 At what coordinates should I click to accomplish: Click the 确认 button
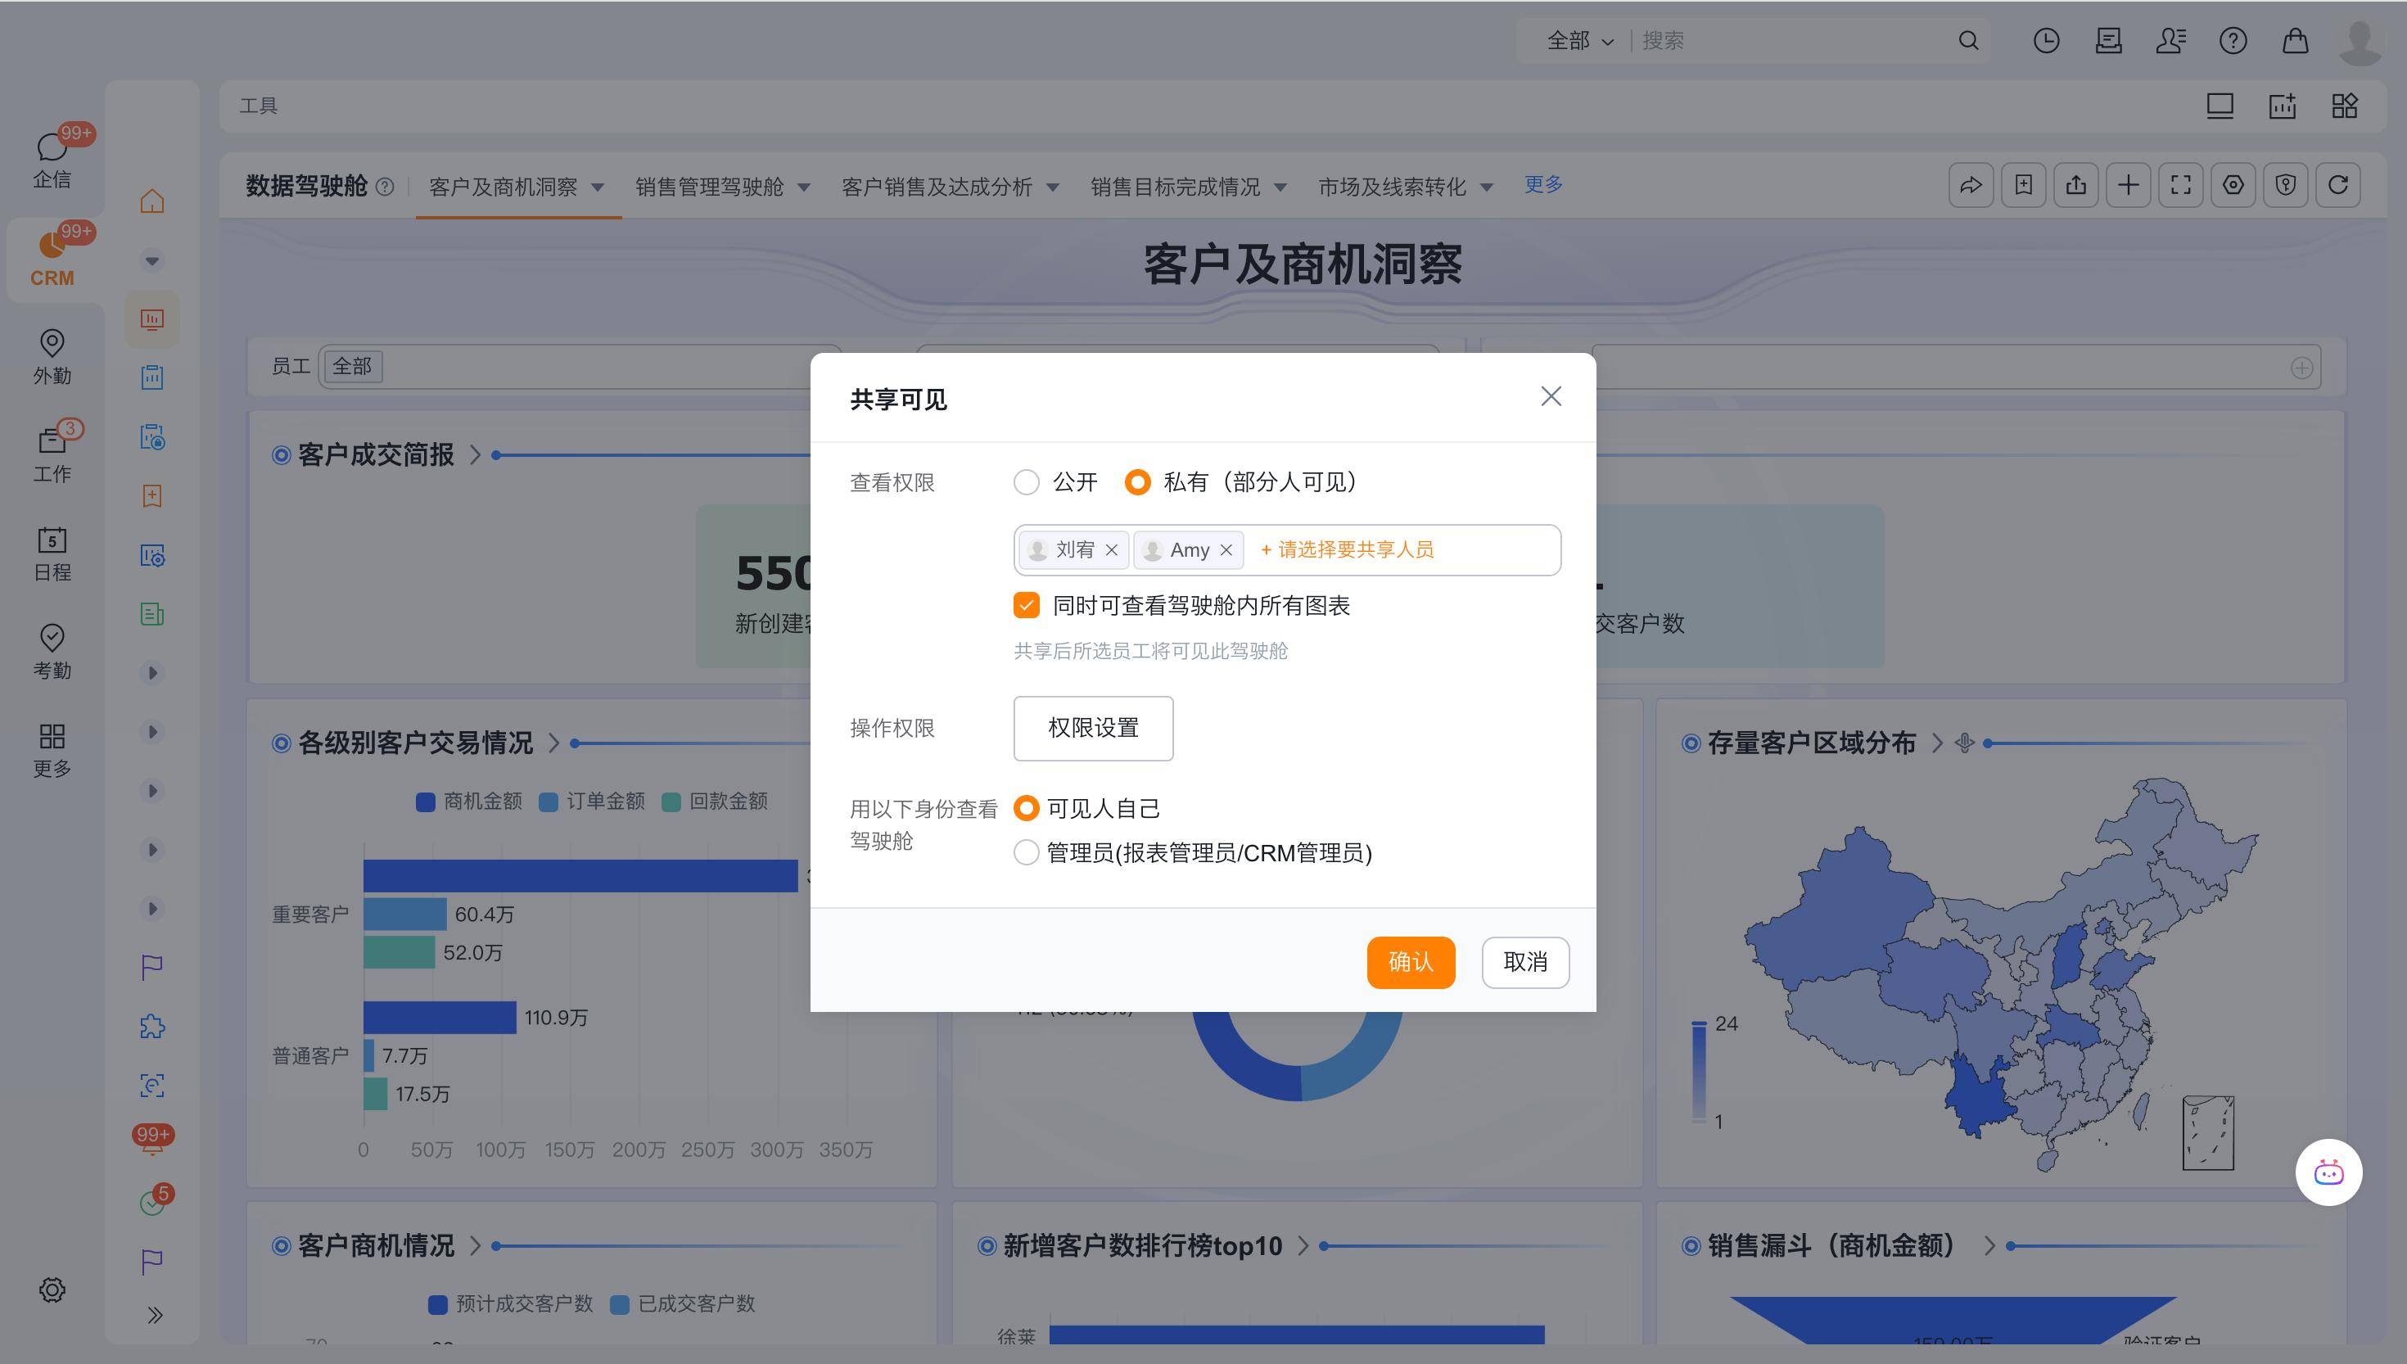(1410, 962)
